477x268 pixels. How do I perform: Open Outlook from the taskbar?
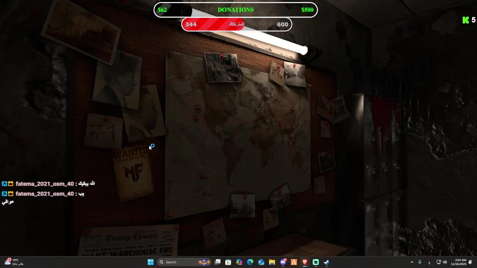click(x=261, y=262)
